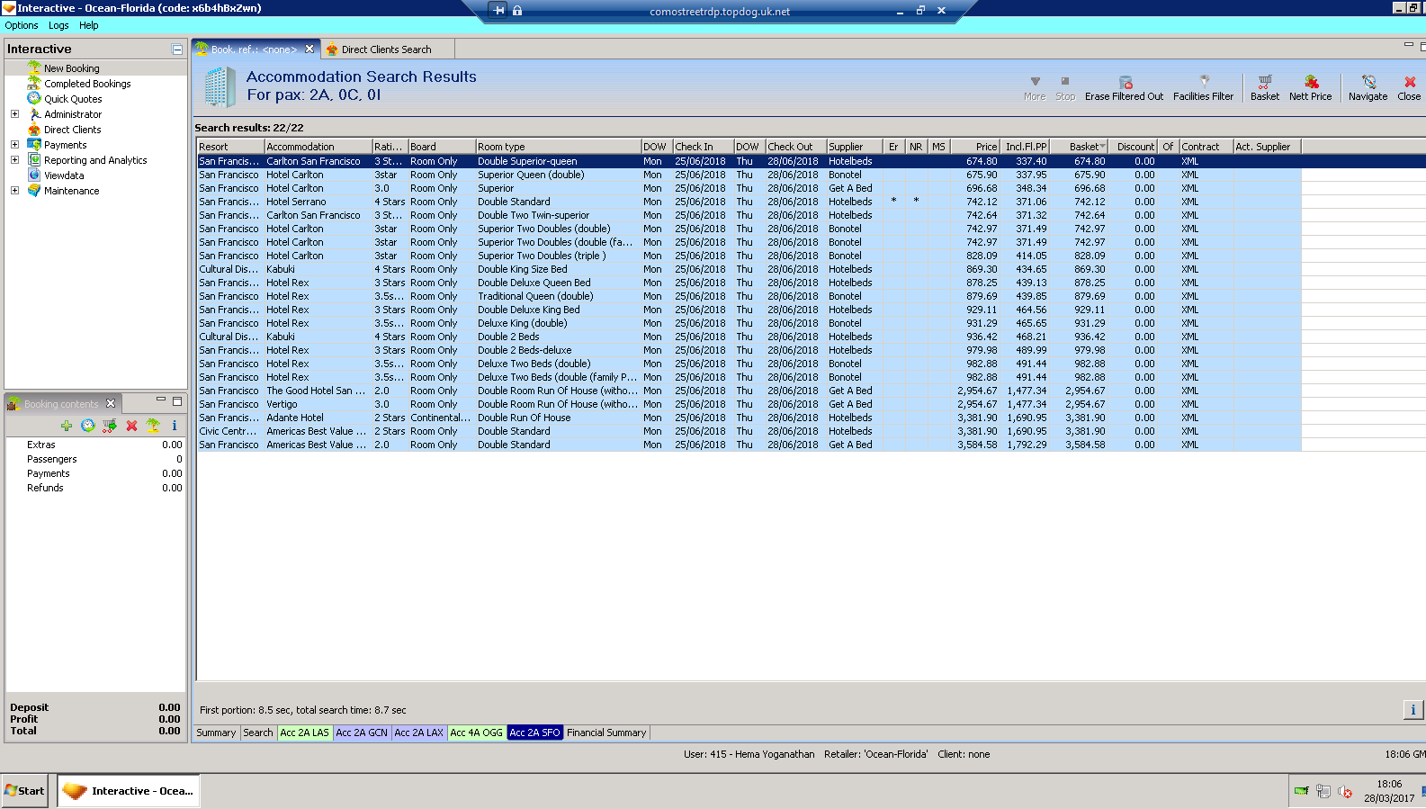Select the Vertigo hotel result row

coord(749,404)
